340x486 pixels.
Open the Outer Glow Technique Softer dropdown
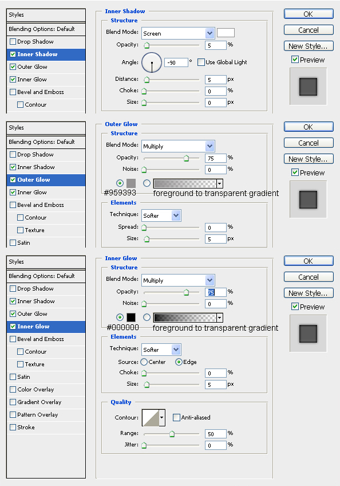(161, 215)
